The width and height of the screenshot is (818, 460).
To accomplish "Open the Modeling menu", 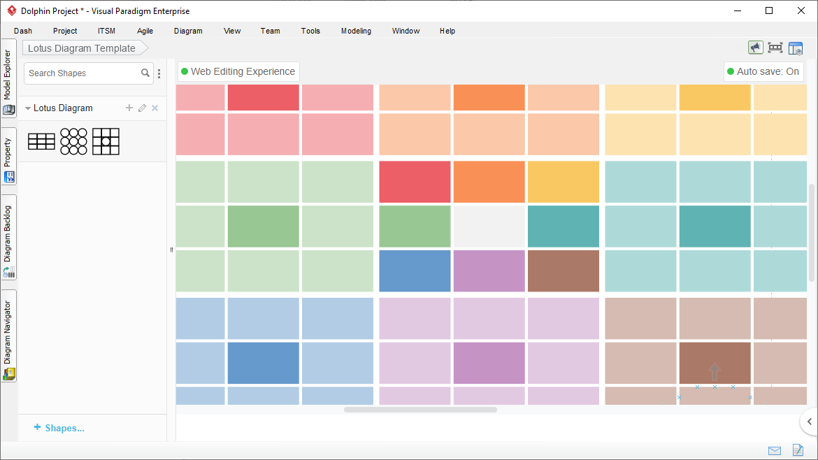I will (356, 31).
